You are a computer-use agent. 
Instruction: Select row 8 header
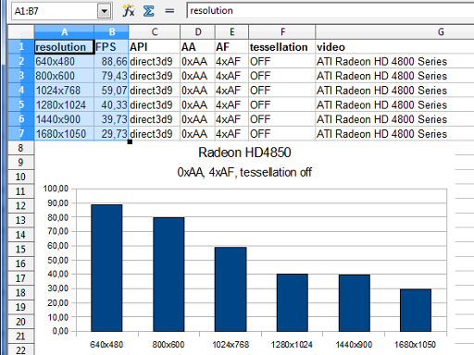(21, 148)
